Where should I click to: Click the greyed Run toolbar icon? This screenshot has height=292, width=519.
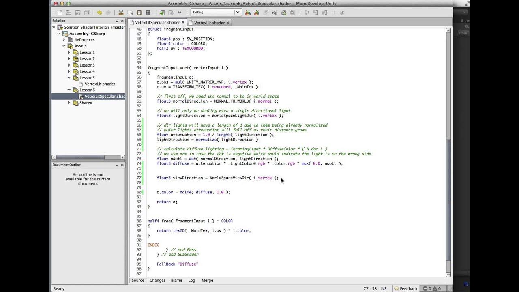[x=266, y=13]
